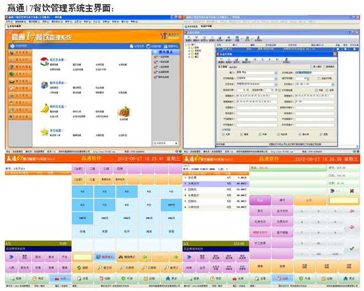364x291 pixels.
Task: Open 我的桌面 in the orange sidebar
Action: point(20,52)
